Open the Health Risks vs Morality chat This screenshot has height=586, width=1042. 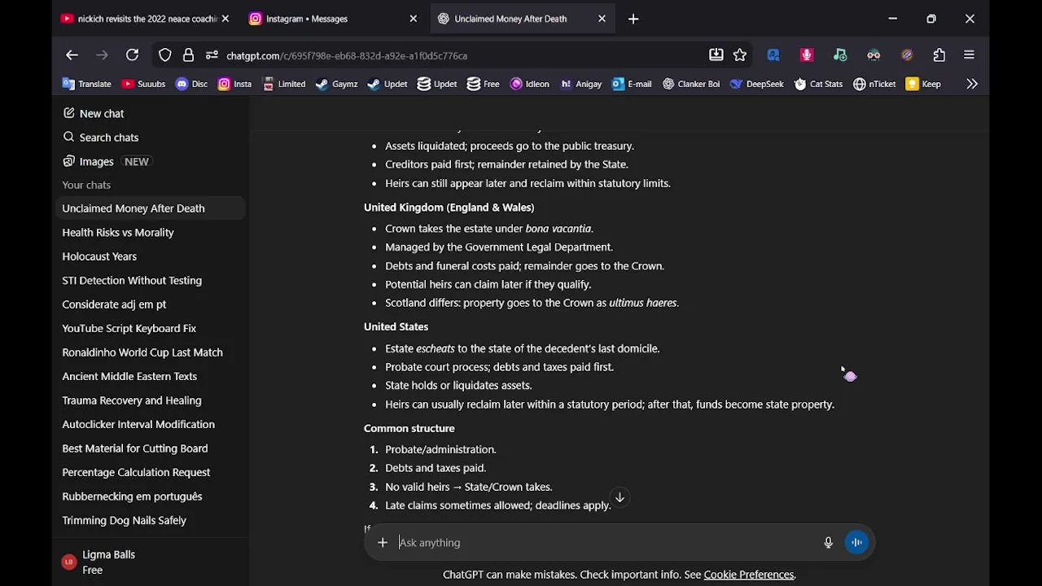point(118,233)
